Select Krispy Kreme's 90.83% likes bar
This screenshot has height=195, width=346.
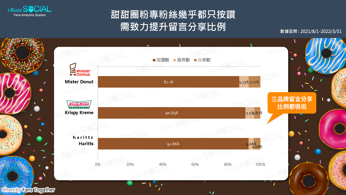pos(172,113)
